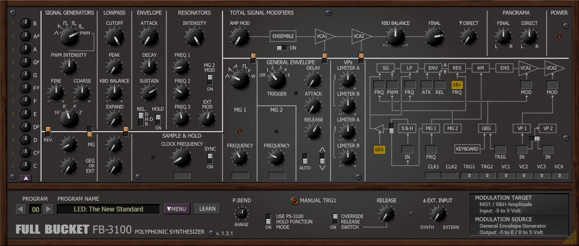The width and height of the screenshot is (579, 246).
Task: Click the VCA2 triangle in signal modifiers
Action: tap(361, 36)
